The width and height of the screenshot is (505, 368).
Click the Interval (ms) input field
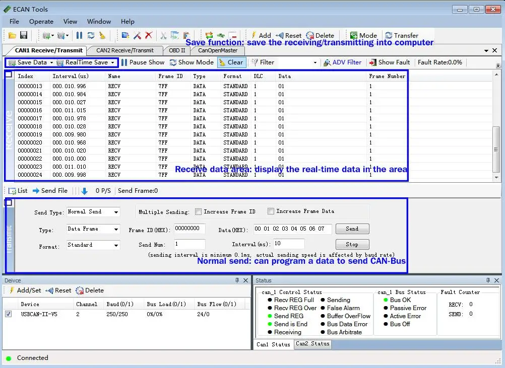point(289,244)
